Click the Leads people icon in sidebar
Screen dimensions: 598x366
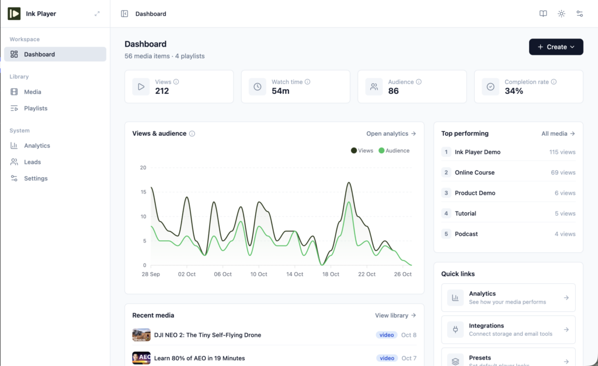pos(14,162)
